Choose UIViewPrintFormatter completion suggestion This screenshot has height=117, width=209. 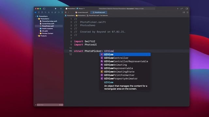point(125,75)
